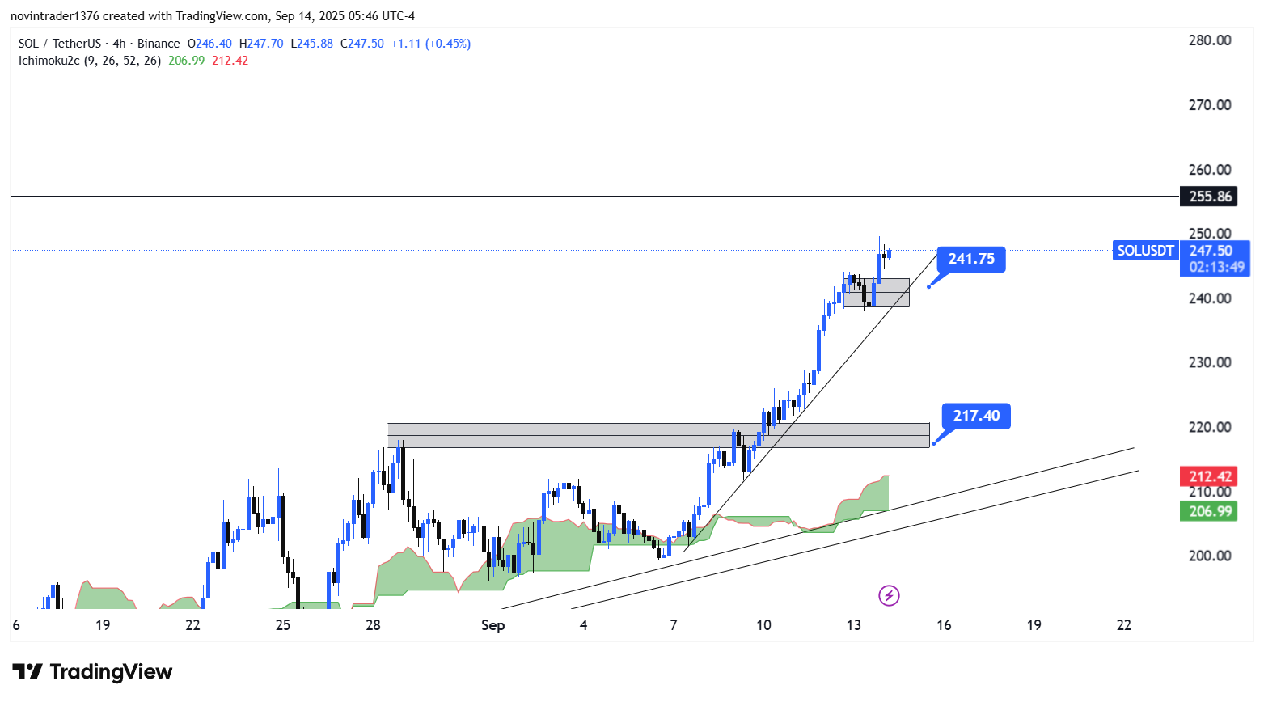Click the 4h timeframe in the legend
1264x702 pixels.
click(x=119, y=44)
